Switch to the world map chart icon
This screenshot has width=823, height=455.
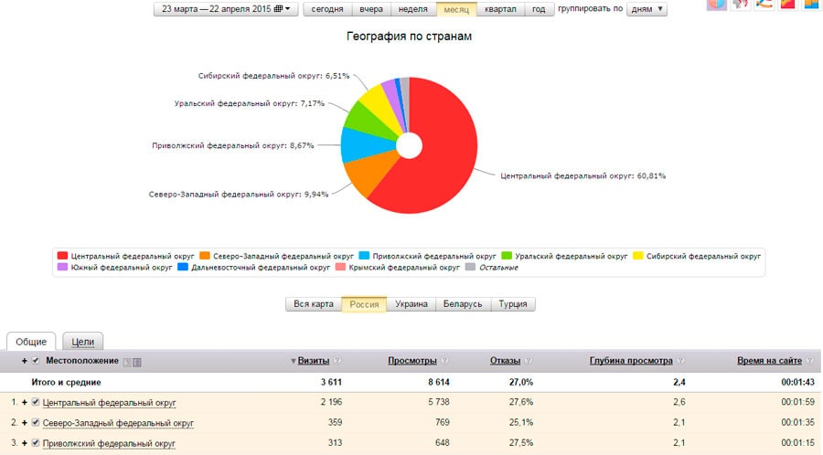[742, 4]
